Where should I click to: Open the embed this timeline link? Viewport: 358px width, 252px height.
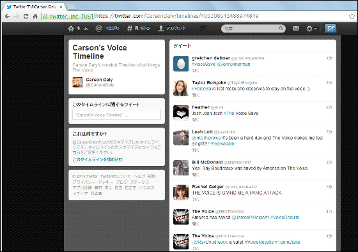[97, 159]
